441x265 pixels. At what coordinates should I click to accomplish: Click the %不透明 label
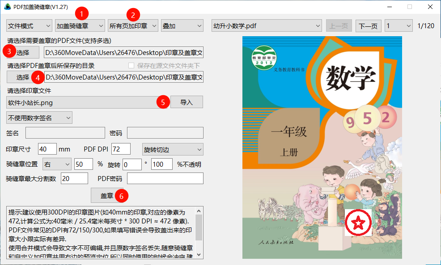[189, 164]
